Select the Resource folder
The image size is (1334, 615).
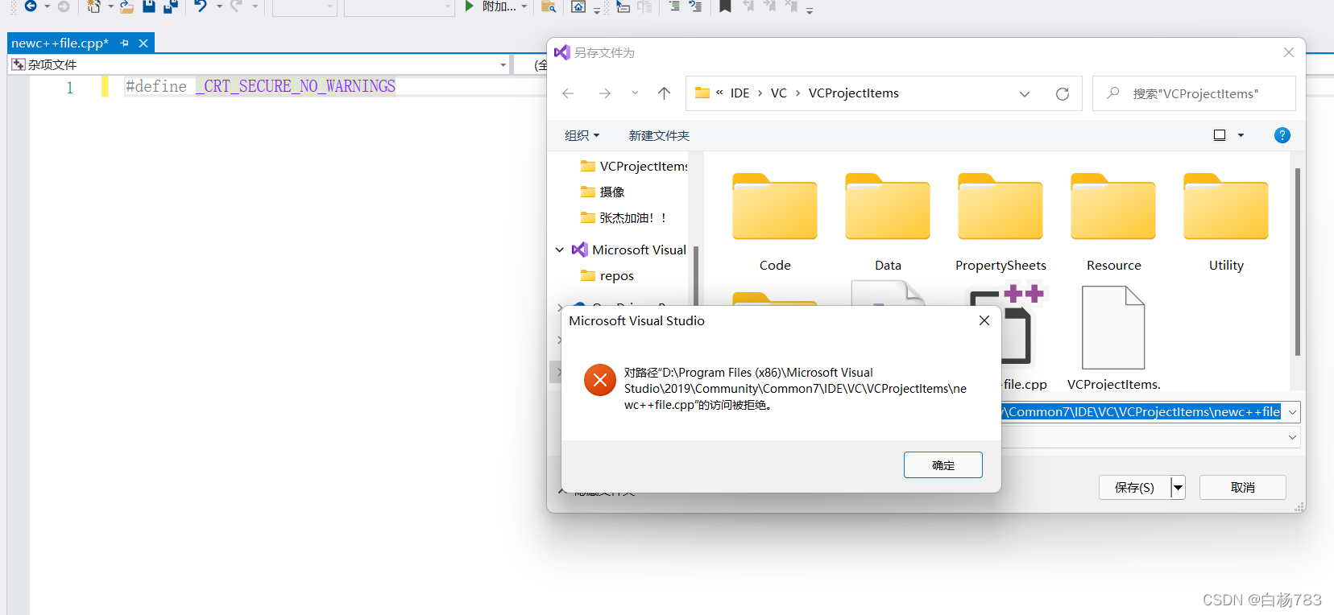pos(1113,222)
